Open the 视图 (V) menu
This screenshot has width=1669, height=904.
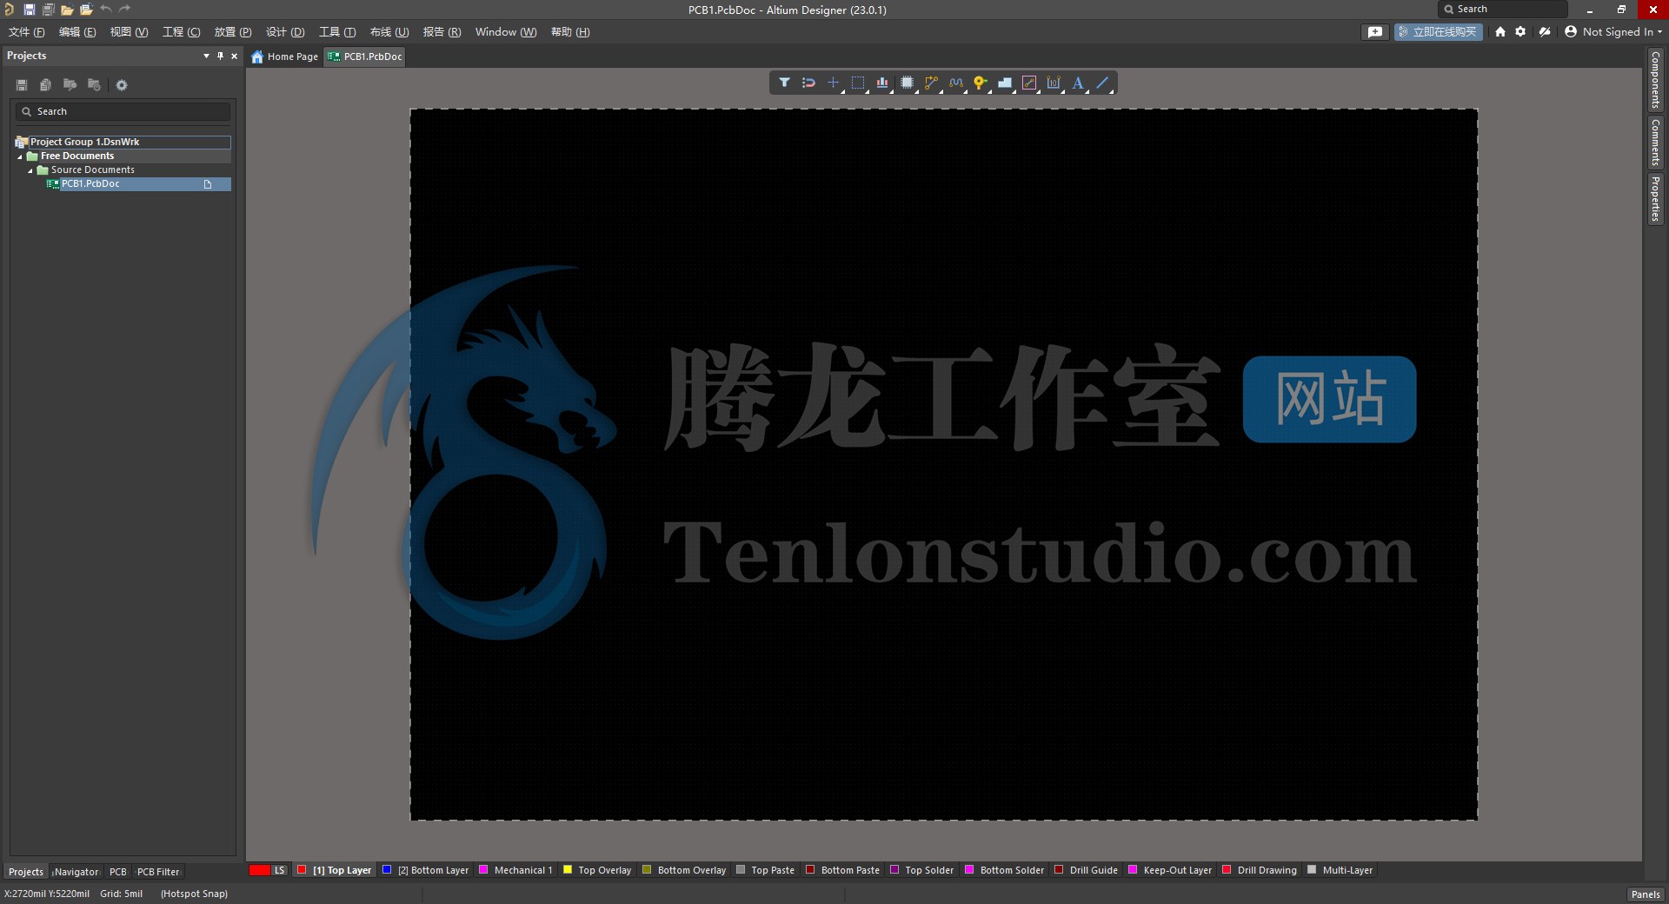(x=129, y=32)
